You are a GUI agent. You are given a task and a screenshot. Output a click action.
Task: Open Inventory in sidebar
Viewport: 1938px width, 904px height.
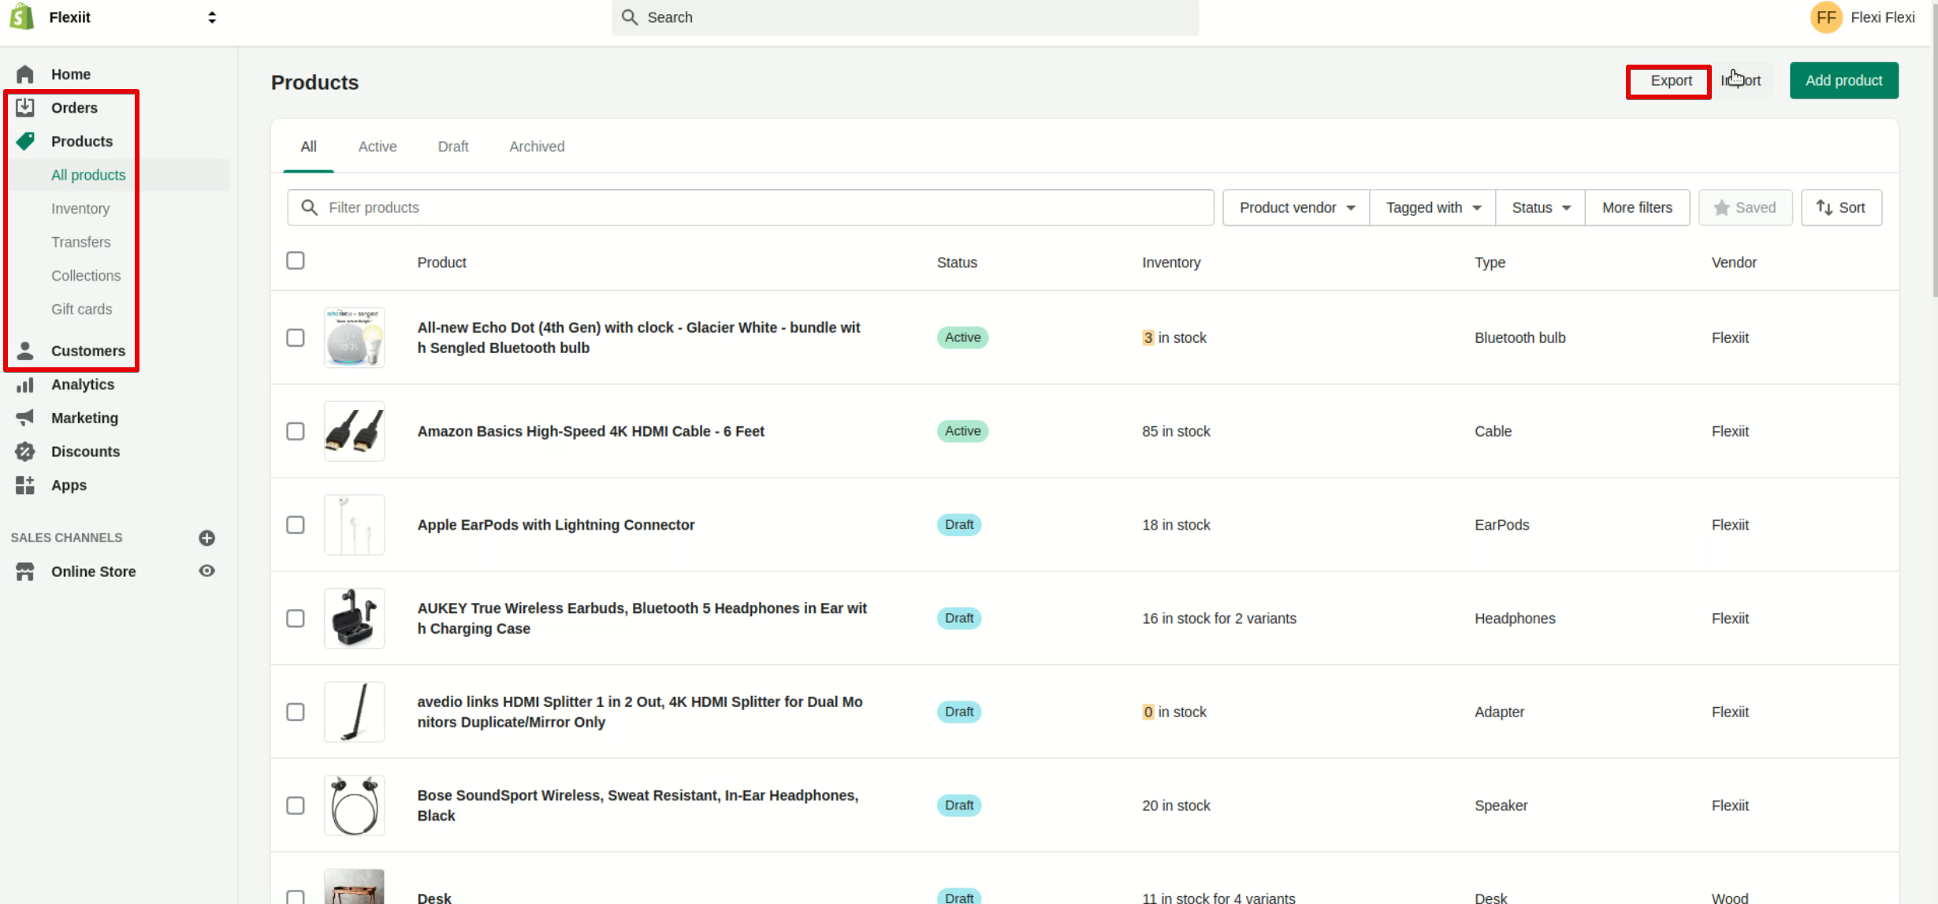[x=80, y=209]
